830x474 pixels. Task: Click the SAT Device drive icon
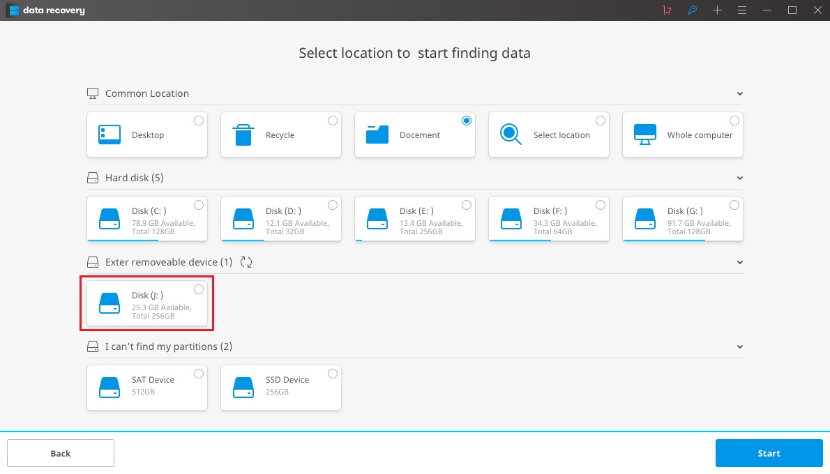point(110,388)
